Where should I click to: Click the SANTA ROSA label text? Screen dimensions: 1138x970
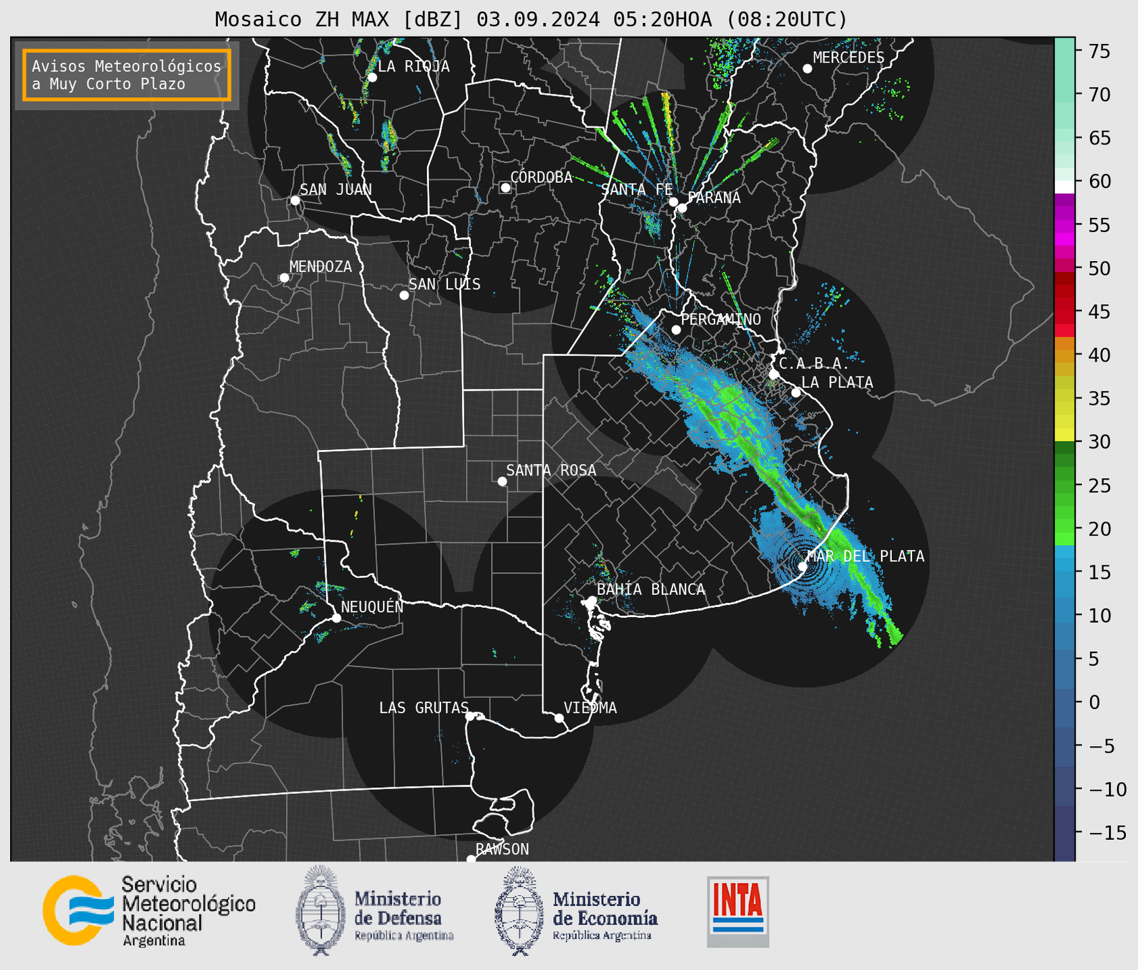pyautogui.click(x=551, y=470)
